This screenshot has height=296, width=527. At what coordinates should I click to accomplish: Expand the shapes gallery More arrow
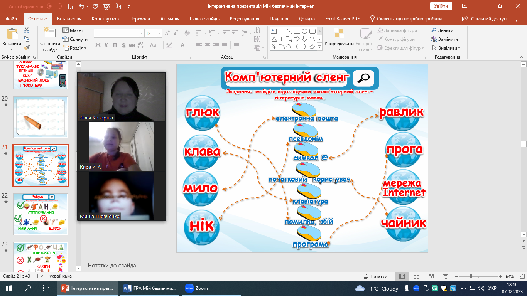pos(319,47)
